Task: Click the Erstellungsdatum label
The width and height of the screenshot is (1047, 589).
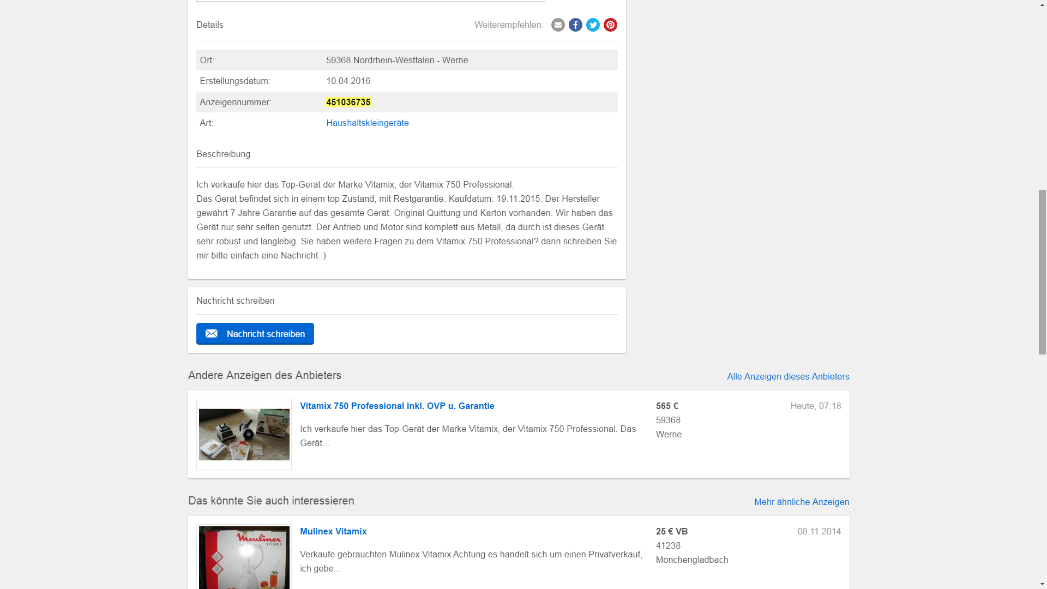Action: click(235, 81)
